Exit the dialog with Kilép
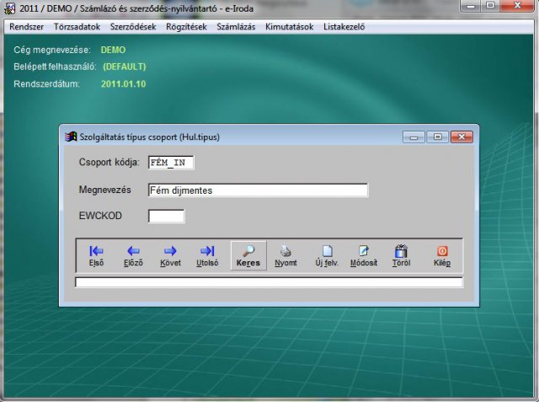 pyautogui.click(x=442, y=255)
